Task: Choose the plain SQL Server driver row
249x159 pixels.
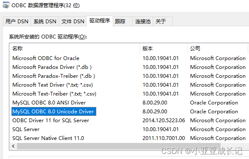Action: coord(26,129)
